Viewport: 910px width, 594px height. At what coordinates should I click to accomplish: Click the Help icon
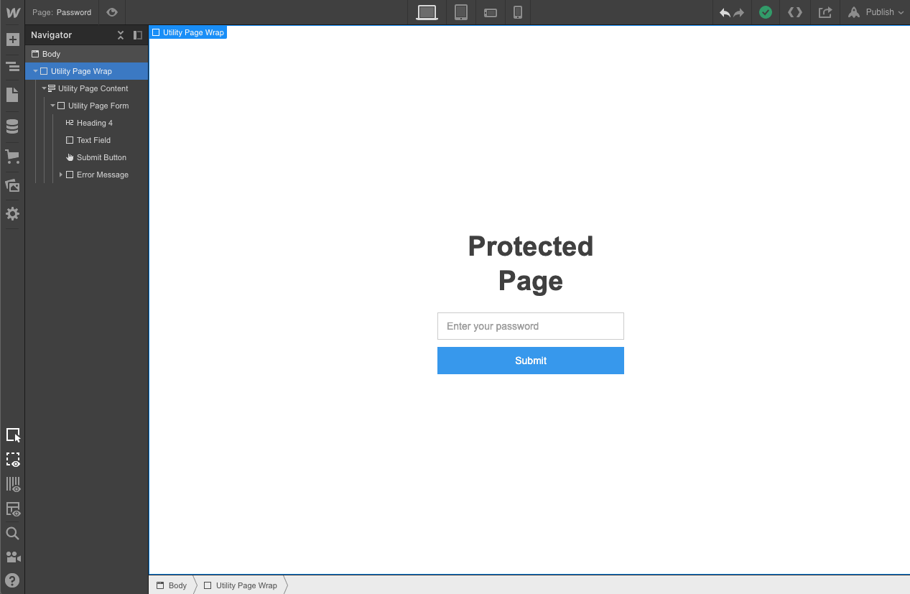[11, 580]
